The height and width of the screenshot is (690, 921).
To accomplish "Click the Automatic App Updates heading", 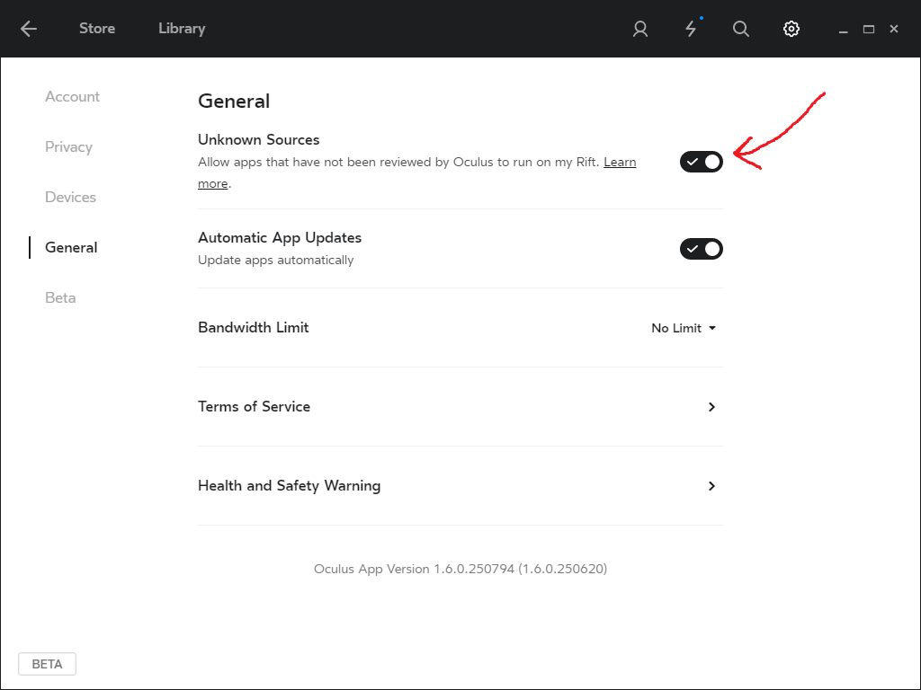I will click(280, 237).
